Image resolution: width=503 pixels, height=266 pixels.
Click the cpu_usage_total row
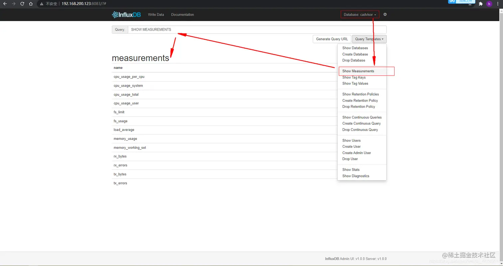pos(225,95)
